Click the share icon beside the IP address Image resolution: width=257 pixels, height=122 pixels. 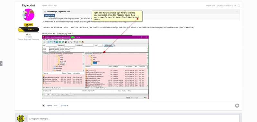(x=235, y=5)
